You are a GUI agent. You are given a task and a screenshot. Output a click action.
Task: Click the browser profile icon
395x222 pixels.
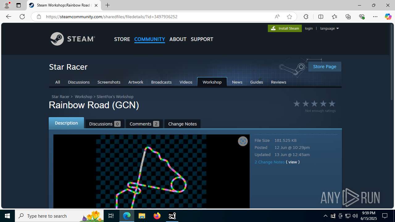[7, 5]
